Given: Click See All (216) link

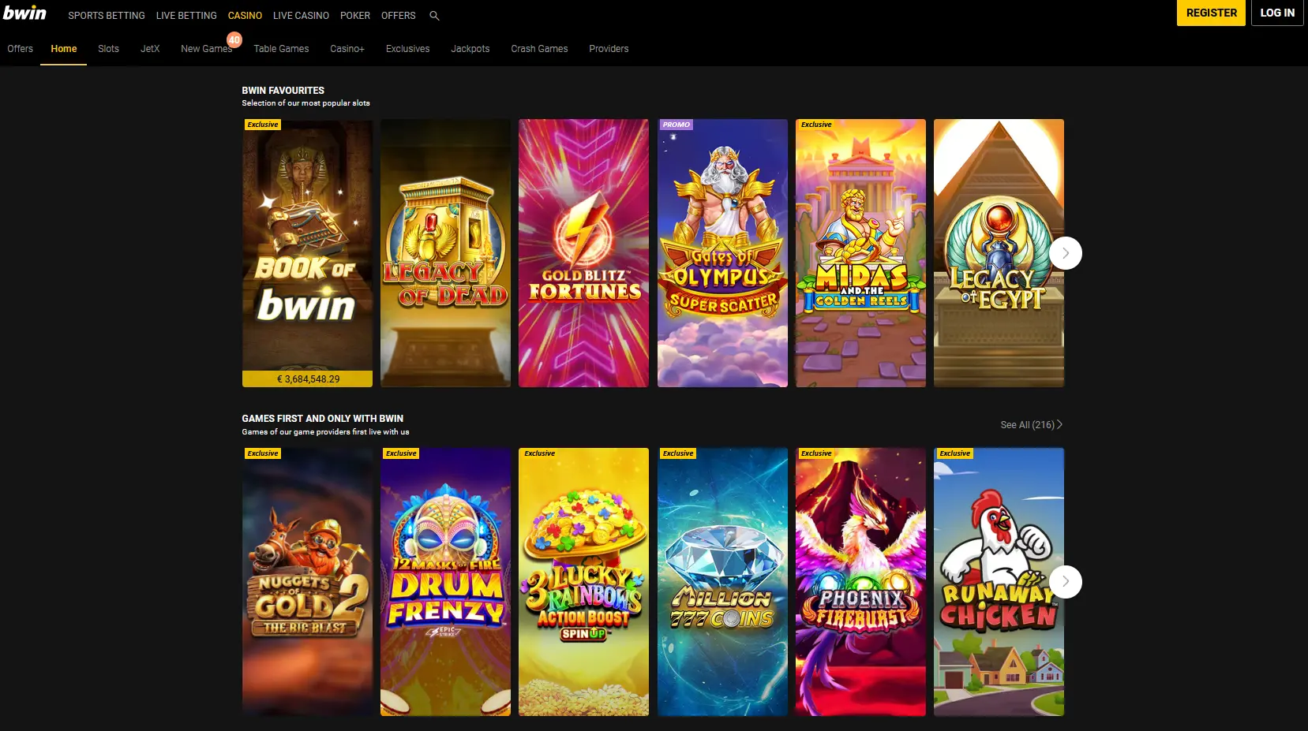Looking at the screenshot, I should [1031, 425].
